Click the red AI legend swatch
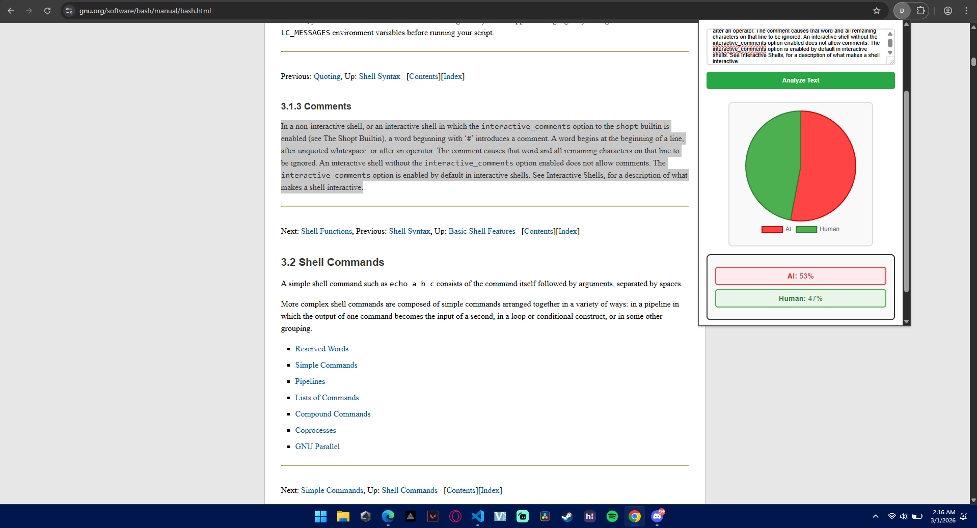 (772, 230)
